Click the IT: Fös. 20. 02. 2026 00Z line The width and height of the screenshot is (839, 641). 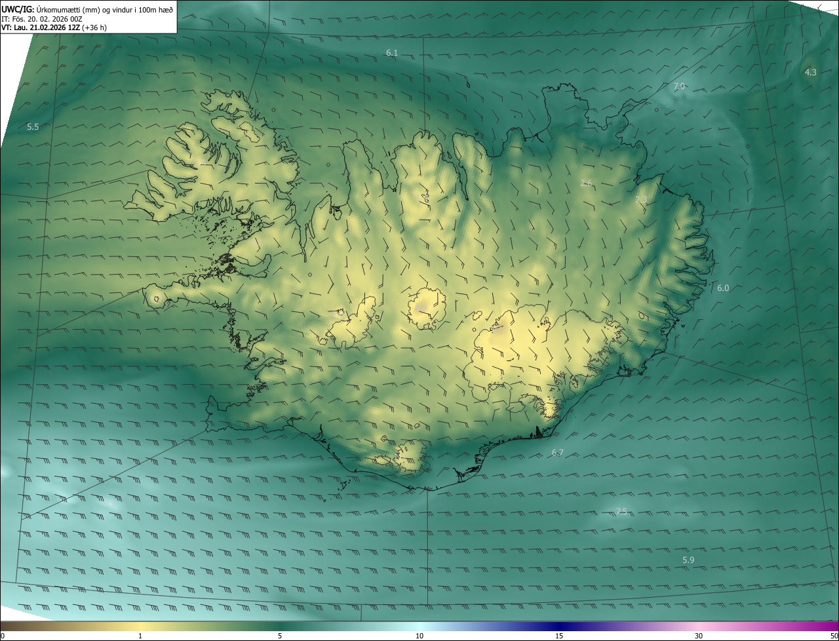point(42,19)
